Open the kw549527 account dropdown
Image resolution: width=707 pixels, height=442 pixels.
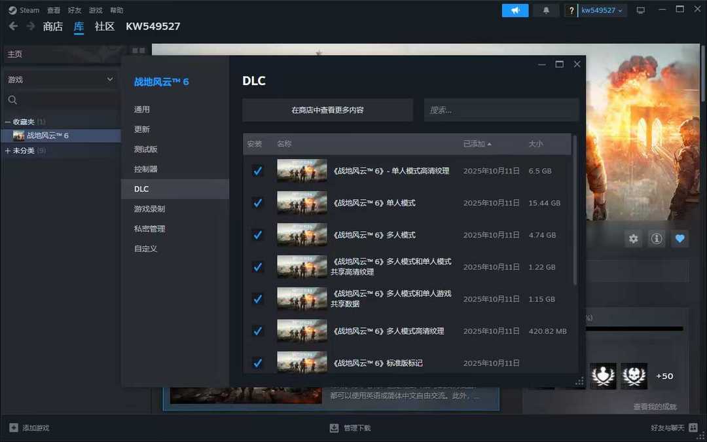(602, 10)
